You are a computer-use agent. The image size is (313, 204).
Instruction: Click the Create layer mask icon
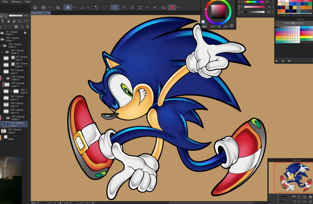click(16, 27)
